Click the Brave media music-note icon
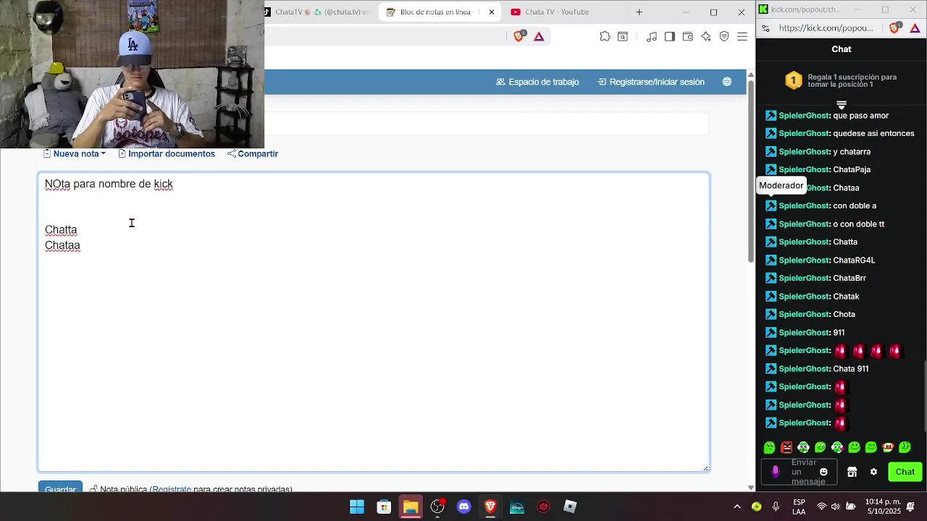The height and width of the screenshot is (521, 927). (652, 37)
